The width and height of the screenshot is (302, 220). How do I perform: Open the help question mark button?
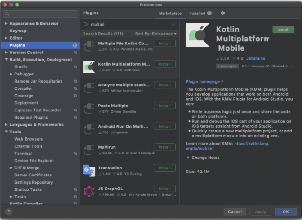[9, 212]
